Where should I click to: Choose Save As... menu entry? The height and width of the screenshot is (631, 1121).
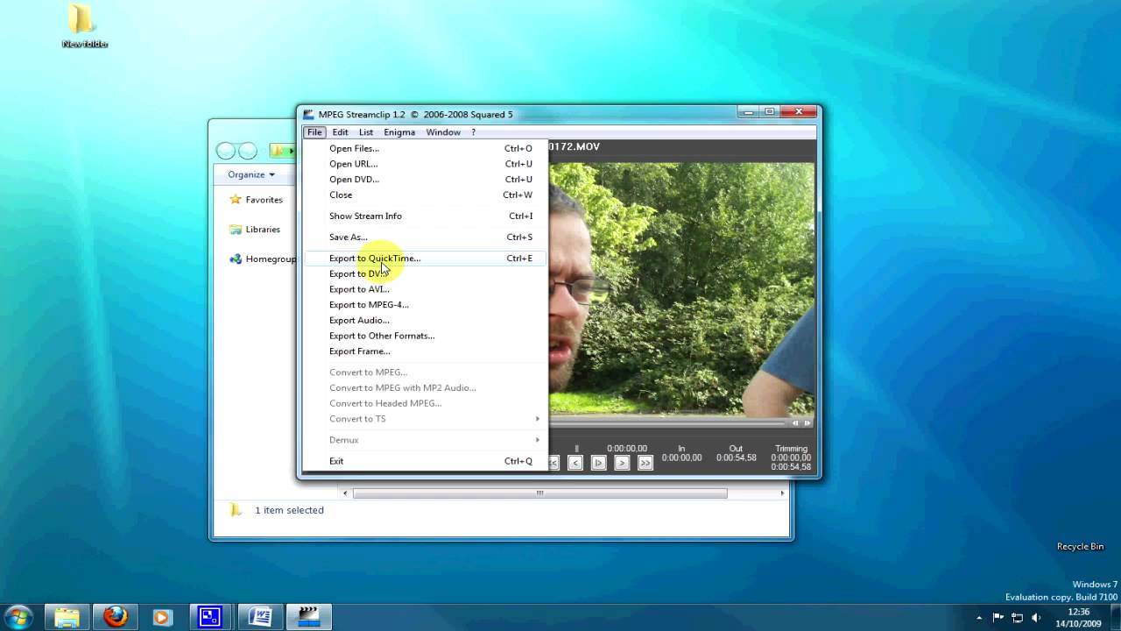(425, 237)
